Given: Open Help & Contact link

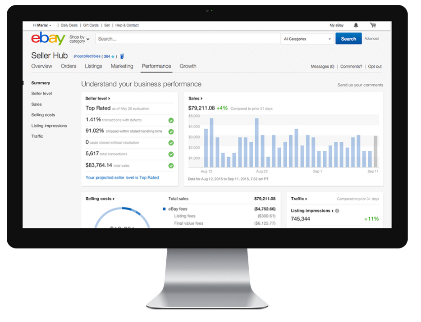Looking at the screenshot, I should coord(127,26).
